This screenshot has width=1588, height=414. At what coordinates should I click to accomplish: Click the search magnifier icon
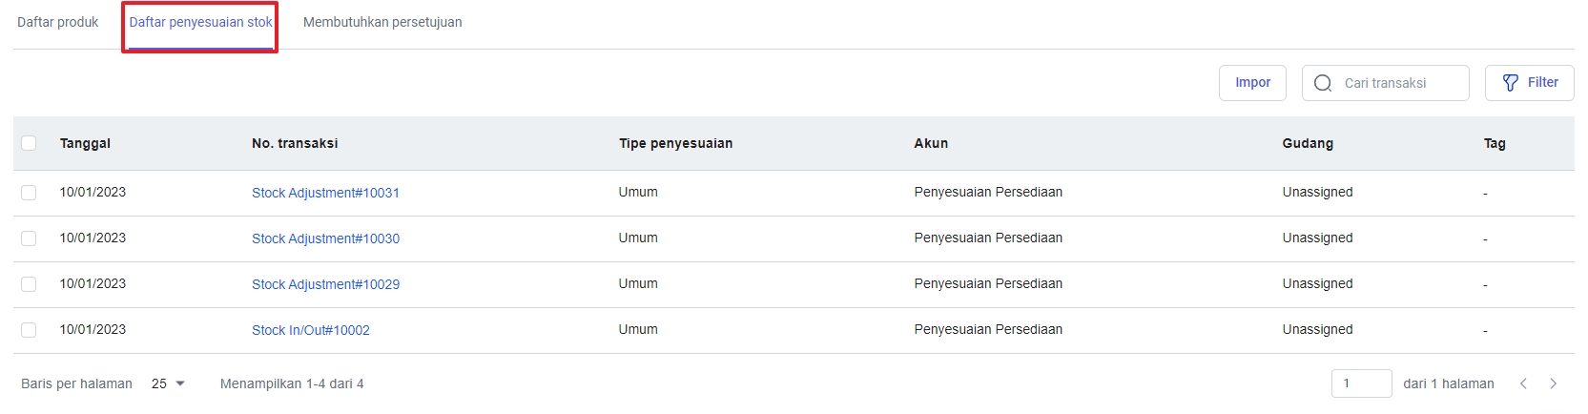[1323, 83]
